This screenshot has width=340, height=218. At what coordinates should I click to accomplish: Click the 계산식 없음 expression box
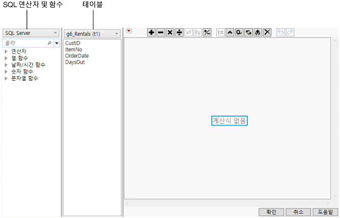[230, 121]
